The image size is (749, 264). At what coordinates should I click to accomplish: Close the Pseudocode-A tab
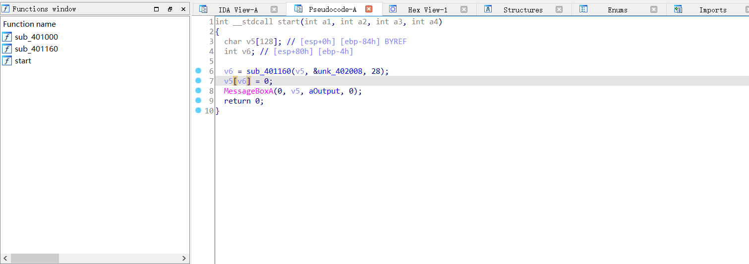pyautogui.click(x=369, y=9)
